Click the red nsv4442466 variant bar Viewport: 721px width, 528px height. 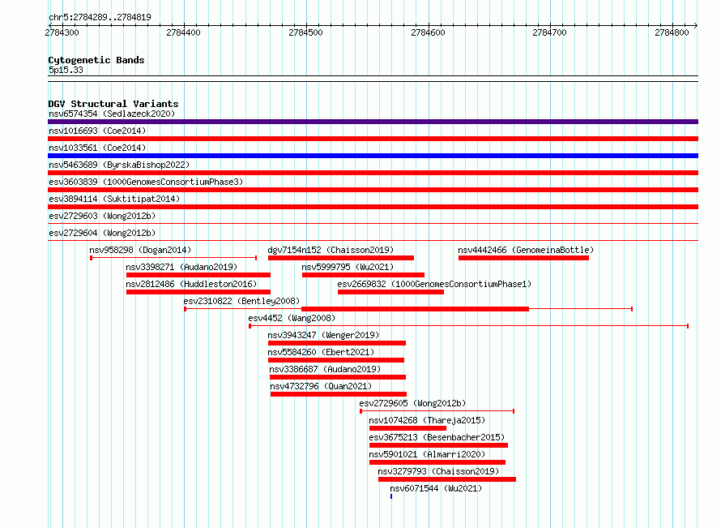click(523, 258)
